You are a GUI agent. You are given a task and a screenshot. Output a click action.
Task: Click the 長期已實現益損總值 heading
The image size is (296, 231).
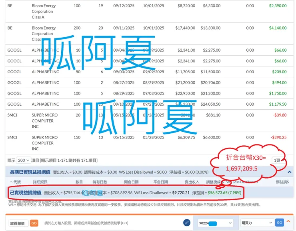[30, 172]
